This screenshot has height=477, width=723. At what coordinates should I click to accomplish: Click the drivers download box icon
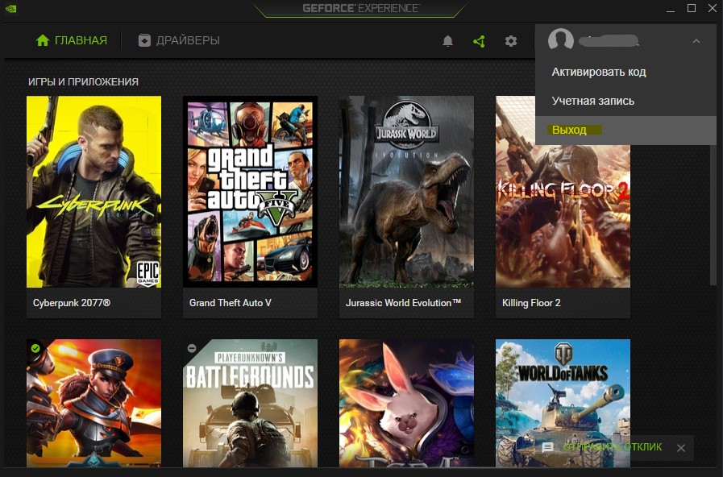[x=144, y=40]
